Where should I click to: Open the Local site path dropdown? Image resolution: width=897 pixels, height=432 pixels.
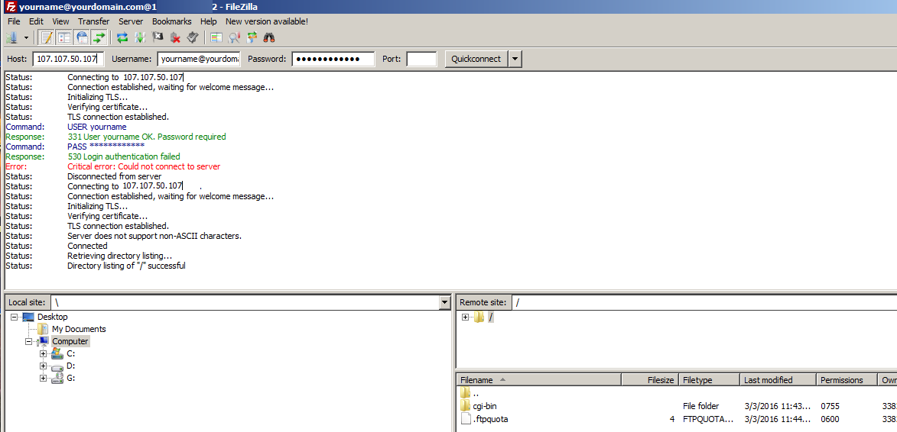pyautogui.click(x=444, y=303)
